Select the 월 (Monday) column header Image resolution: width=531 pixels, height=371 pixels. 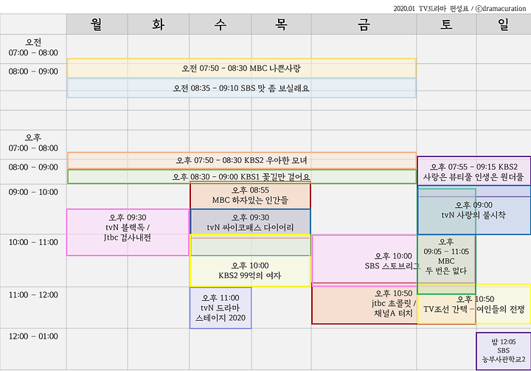point(97,24)
